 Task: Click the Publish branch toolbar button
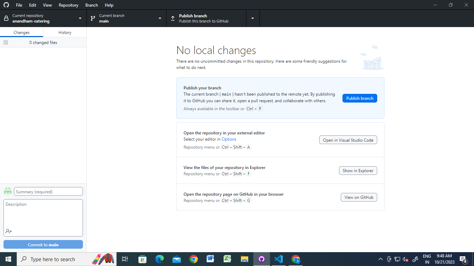206,18
